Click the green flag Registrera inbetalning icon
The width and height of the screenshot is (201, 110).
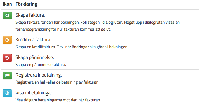pos(7,75)
